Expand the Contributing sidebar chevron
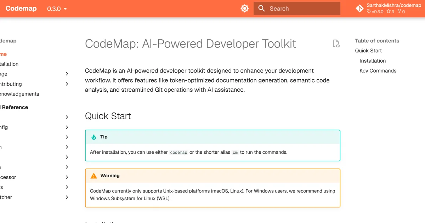Image resolution: width=425 pixels, height=223 pixels. [67, 84]
